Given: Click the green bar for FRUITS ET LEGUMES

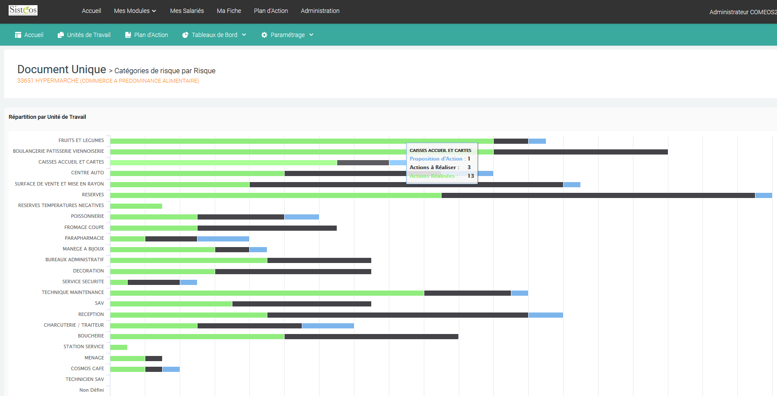Looking at the screenshot, I should pos(302,141).
